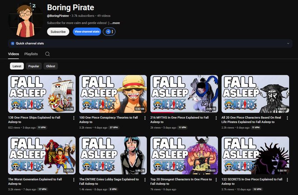The image size is (298, 195).
Task: Switch to the Playlists tab
Action: (x=31, y=54)
